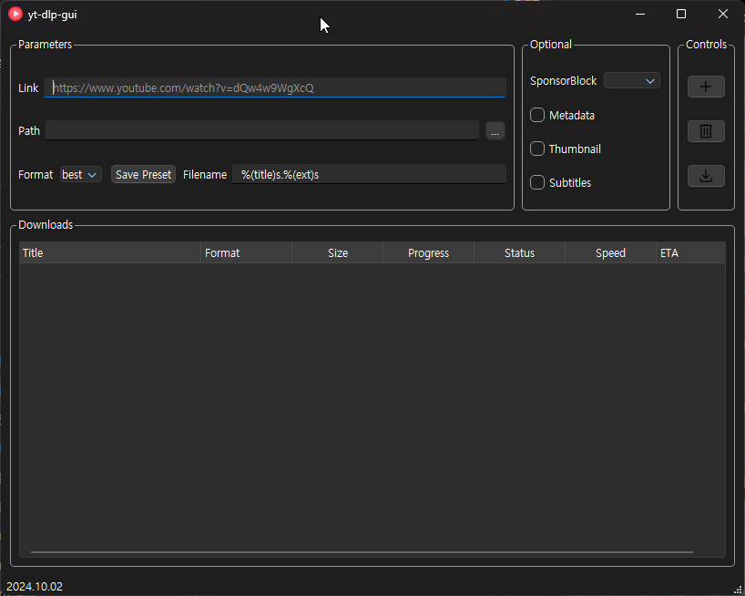Click the trash clear downloads icon

coord(706,130)
